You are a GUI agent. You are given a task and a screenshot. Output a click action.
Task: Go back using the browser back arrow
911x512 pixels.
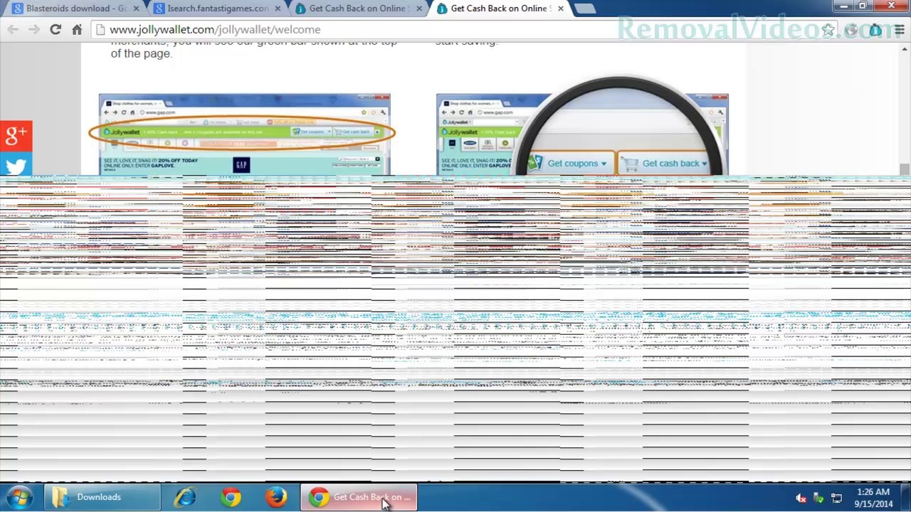pyautogui.click(x=13, y=30)
